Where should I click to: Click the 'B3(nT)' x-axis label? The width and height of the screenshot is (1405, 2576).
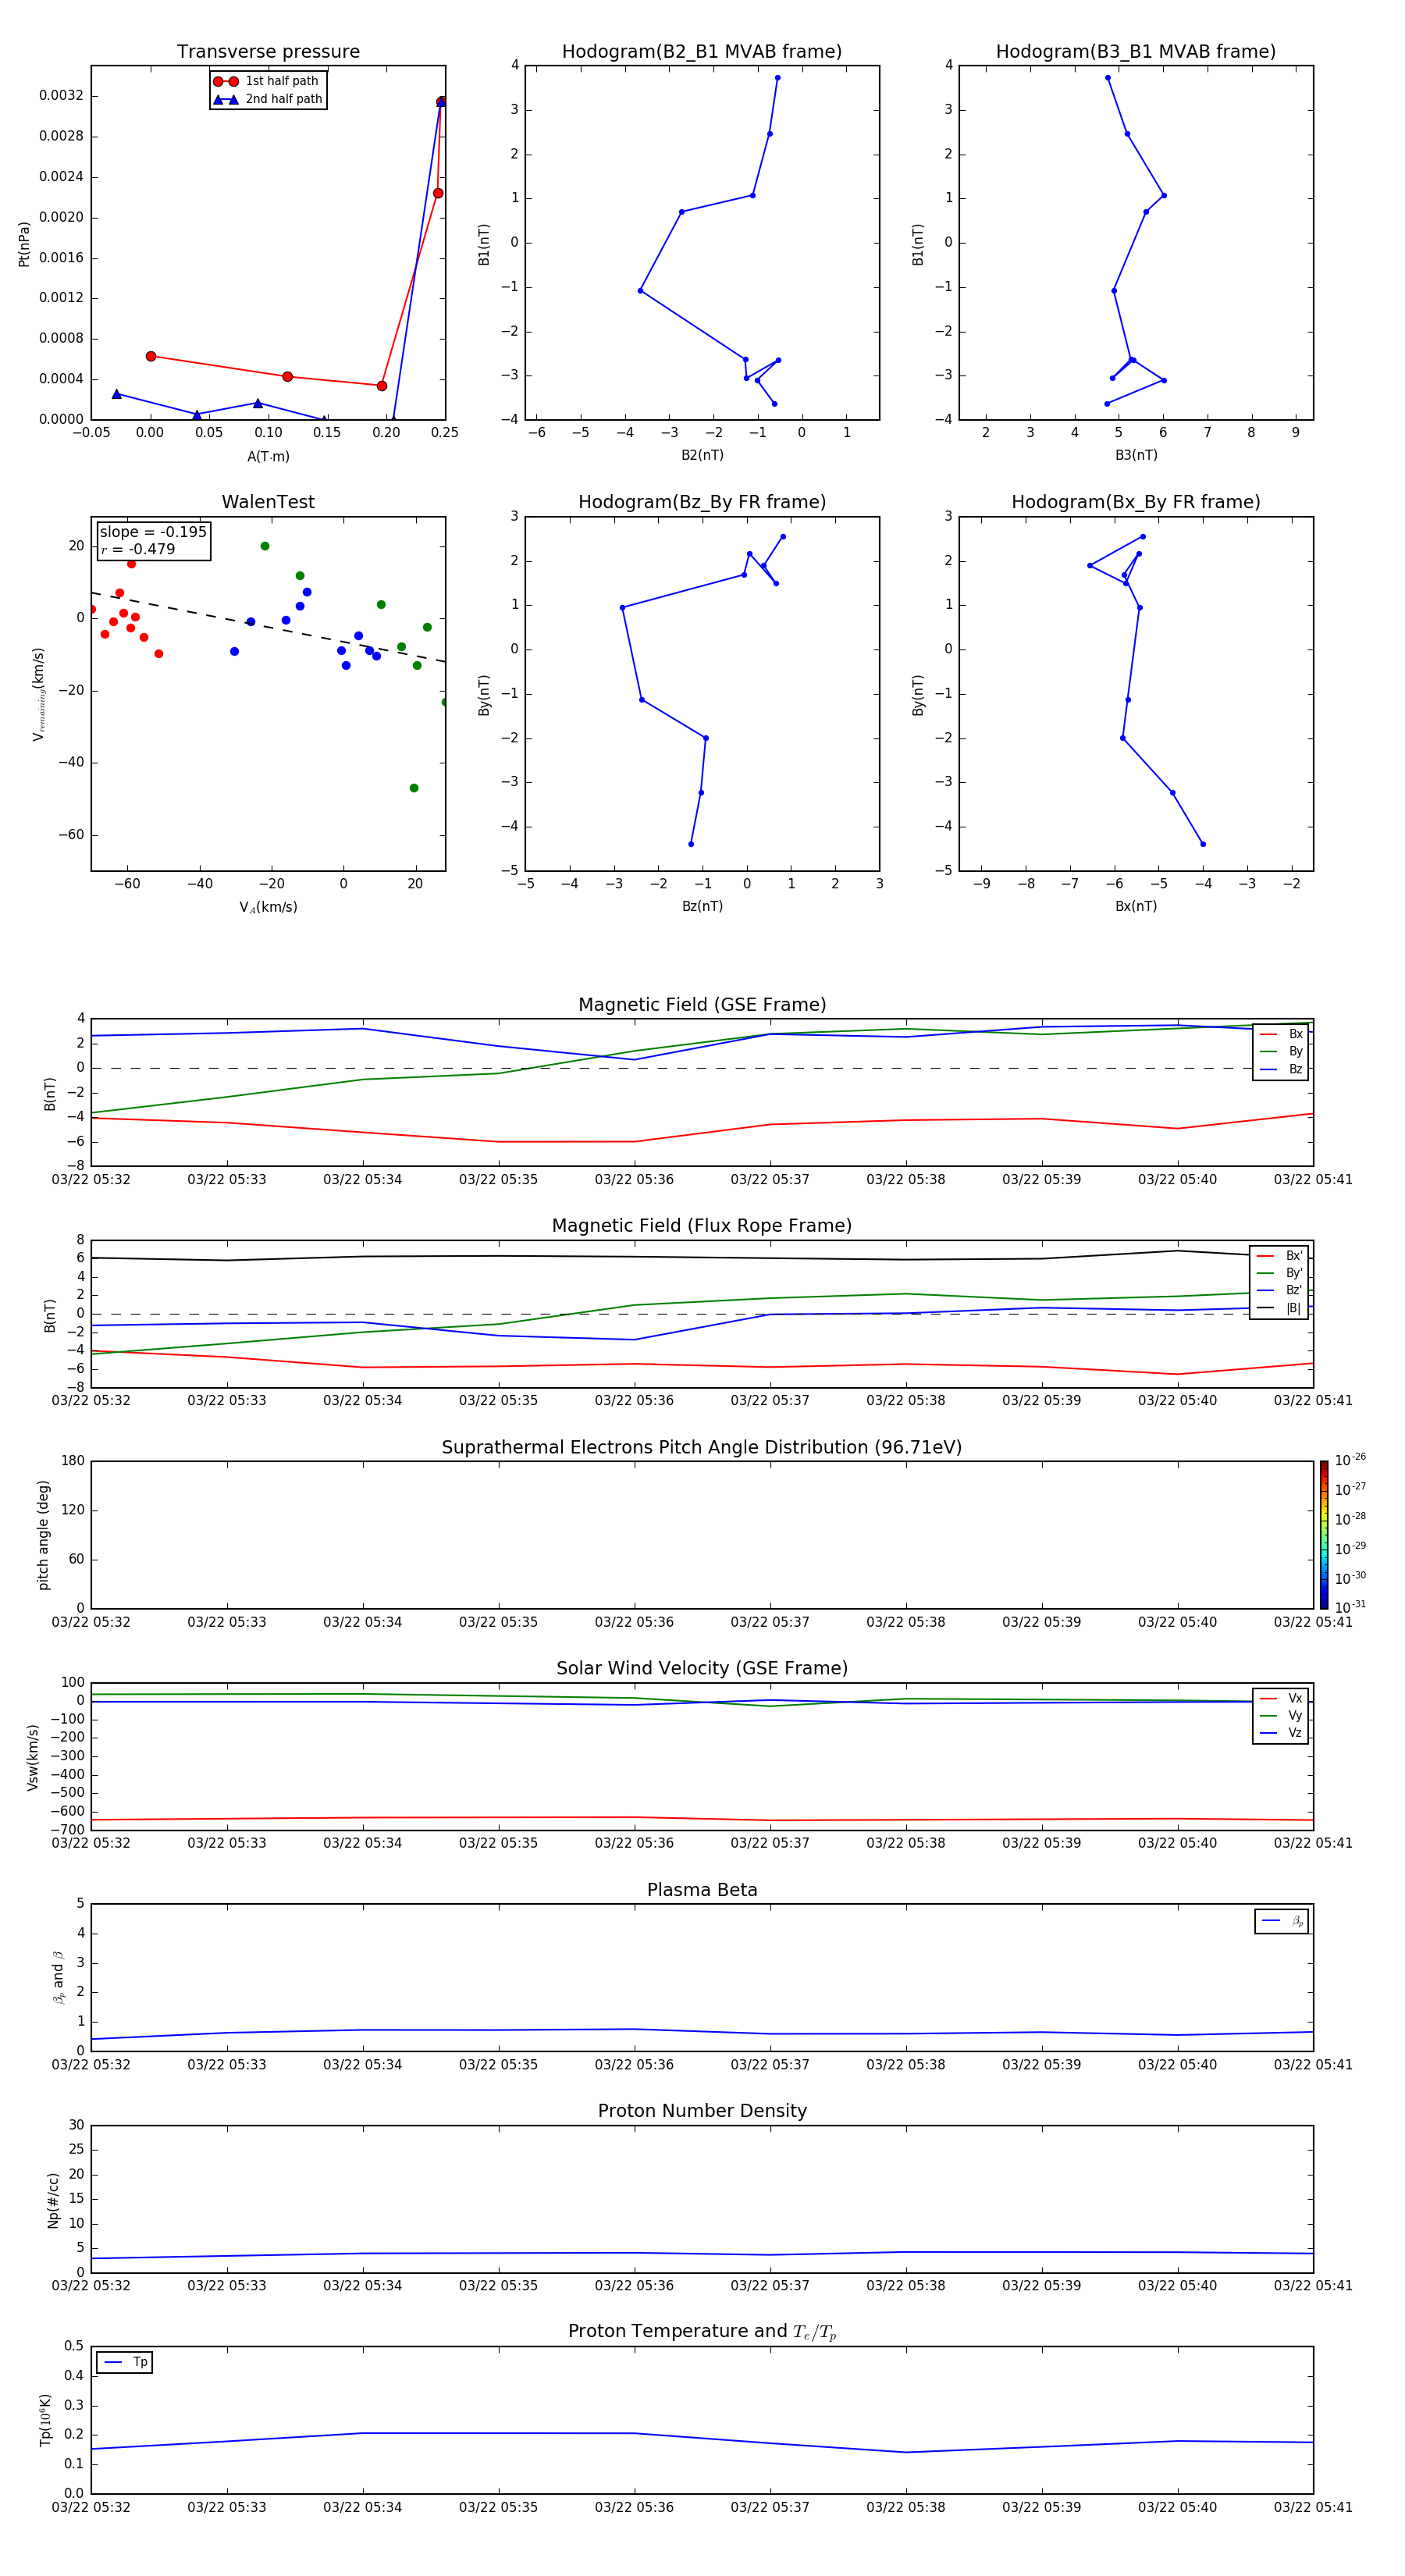1136,455
